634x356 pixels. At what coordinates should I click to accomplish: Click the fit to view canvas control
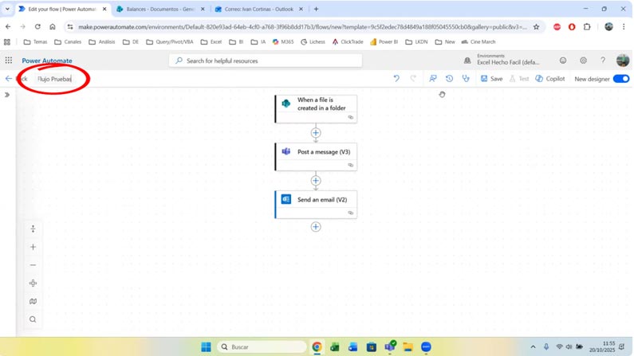click(33, 284)
